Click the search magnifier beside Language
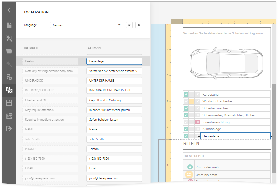278x189 pixels. [x=139, y=25]
